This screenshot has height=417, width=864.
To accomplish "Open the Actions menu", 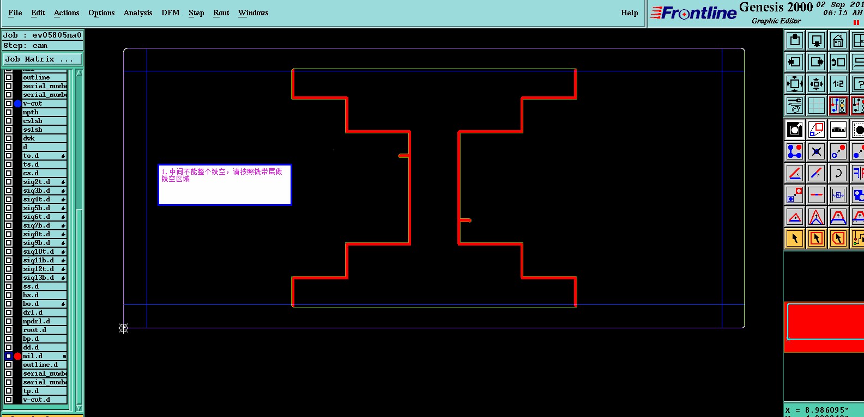I will pos(67,13).
